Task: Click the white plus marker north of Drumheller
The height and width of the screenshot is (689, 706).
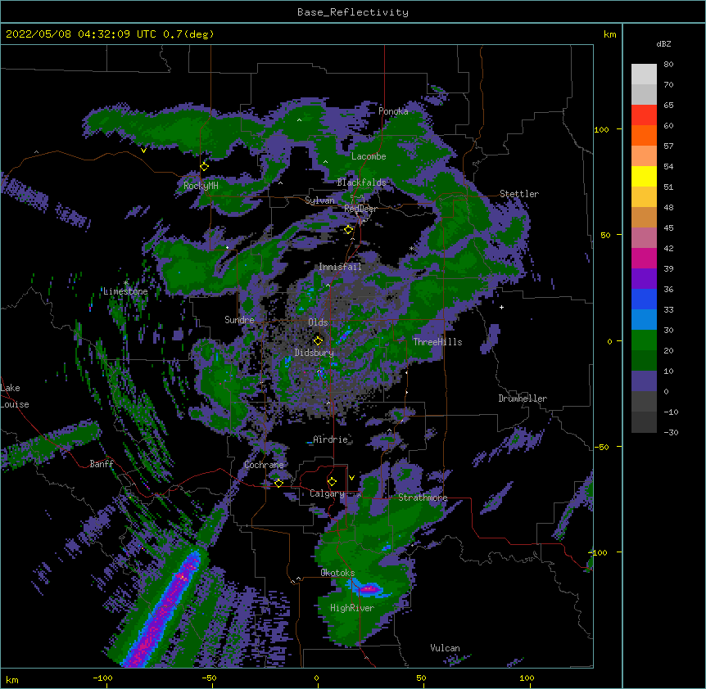Action: (501, 307)
